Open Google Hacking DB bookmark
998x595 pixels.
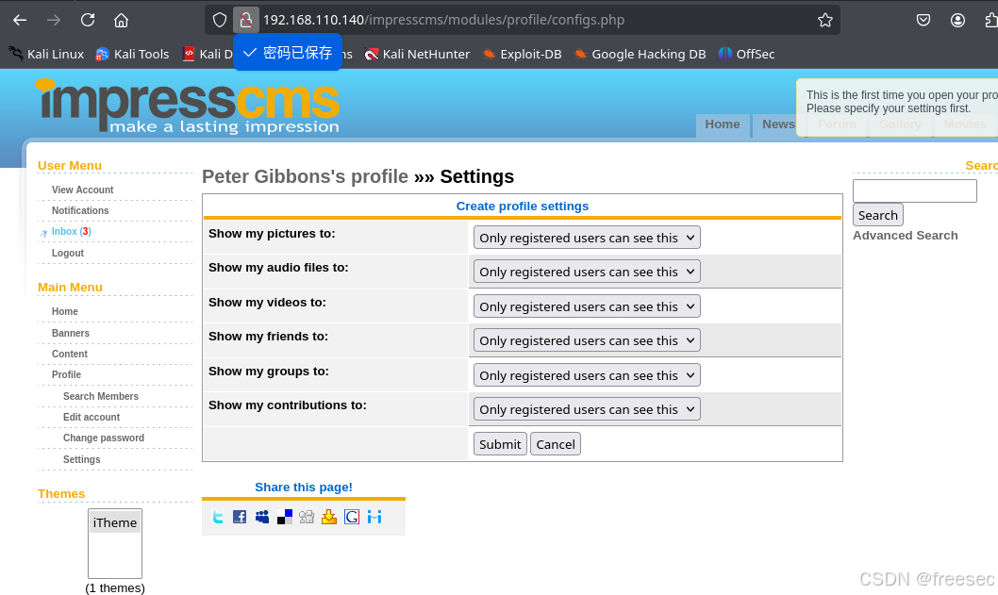[640, 54]
